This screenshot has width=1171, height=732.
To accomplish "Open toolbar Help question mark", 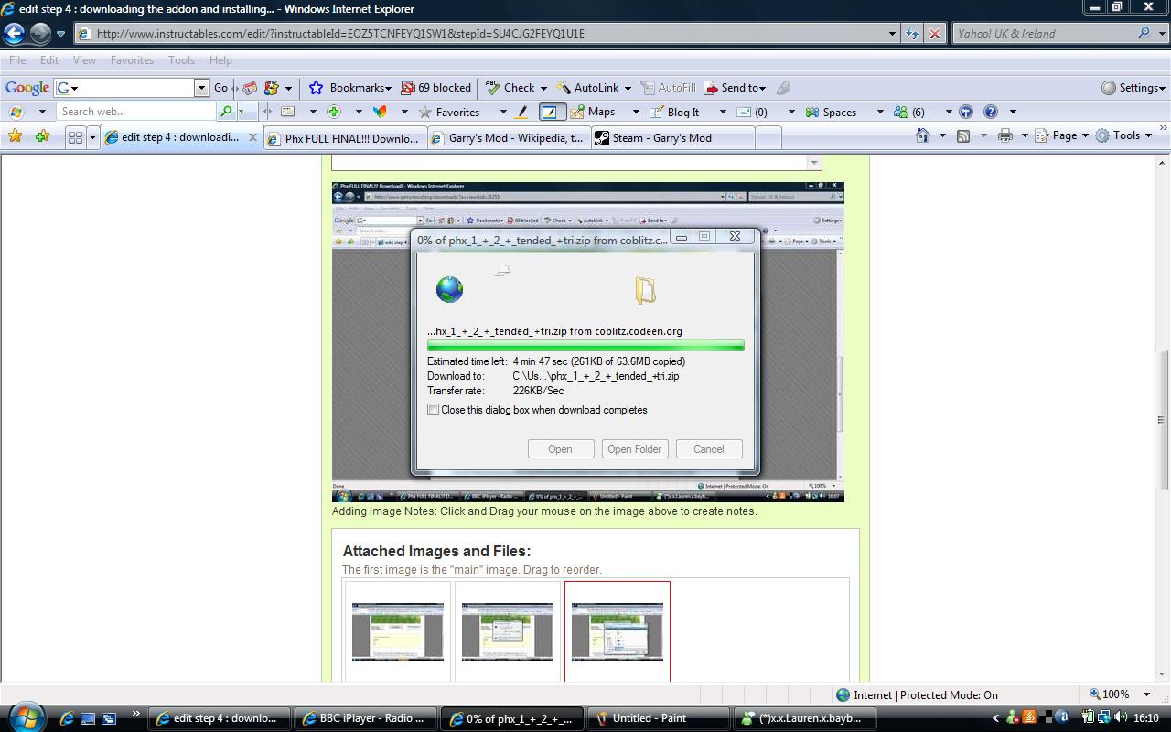I will pyautogui.click(x=990, y=112).
